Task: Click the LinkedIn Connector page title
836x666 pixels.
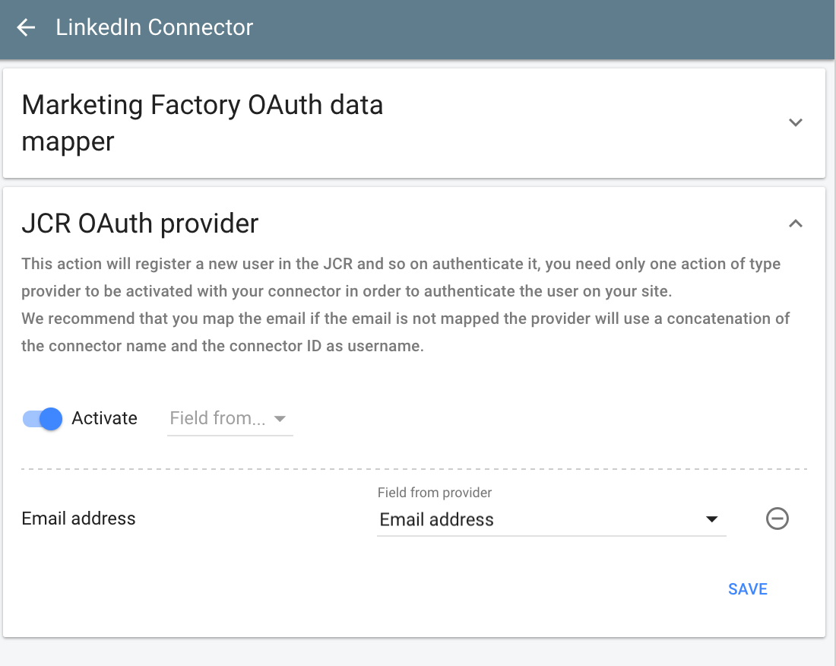Action: tap(154, 28)
